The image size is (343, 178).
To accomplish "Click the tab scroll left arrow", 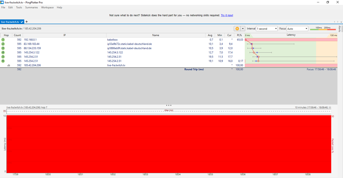I will (334, 22).
